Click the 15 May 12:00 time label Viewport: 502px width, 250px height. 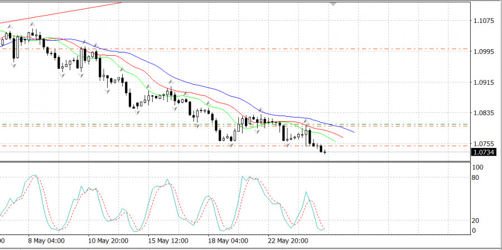point(169,242)
